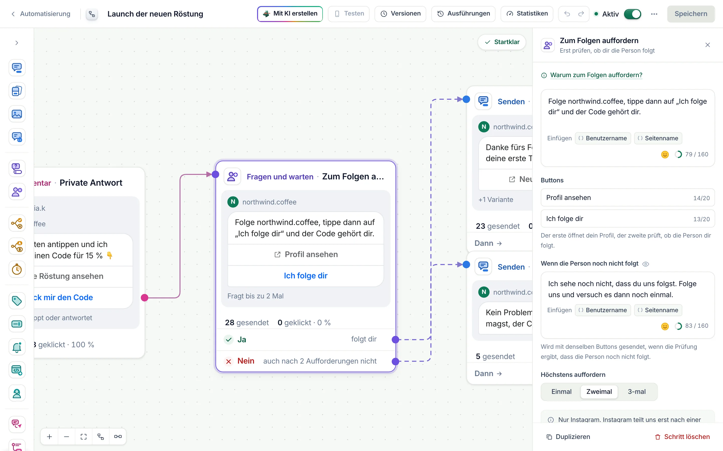723x451 pixels.
Task: Click the link-nodes icon in canvas toolbar
Action: click(x=118, y=437)
